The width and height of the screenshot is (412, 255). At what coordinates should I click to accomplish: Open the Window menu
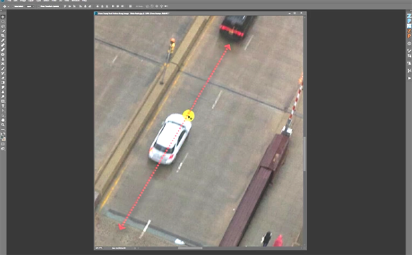click(x=76, y=1)
